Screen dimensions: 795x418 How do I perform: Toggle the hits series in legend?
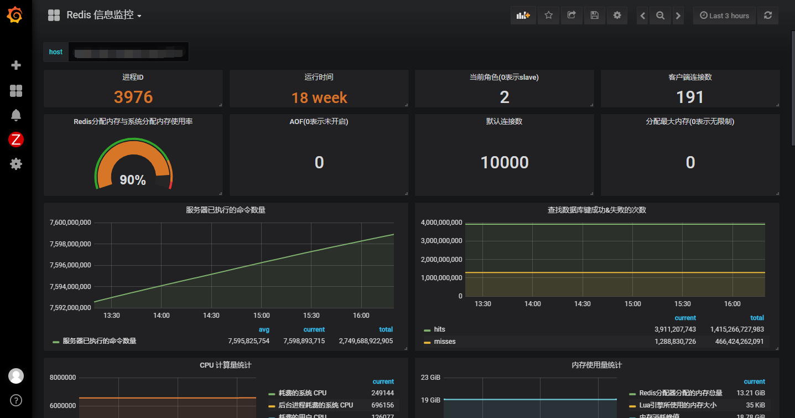[x=439, y=329]
